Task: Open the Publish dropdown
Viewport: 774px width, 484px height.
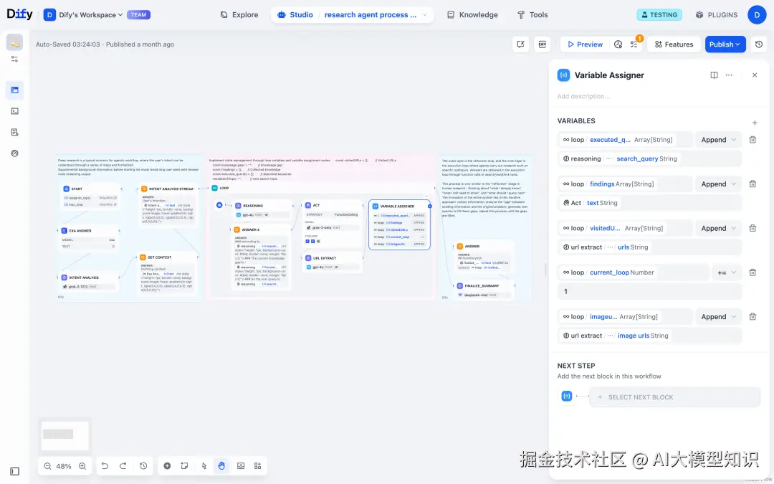Action: click(x=725, y=44)
